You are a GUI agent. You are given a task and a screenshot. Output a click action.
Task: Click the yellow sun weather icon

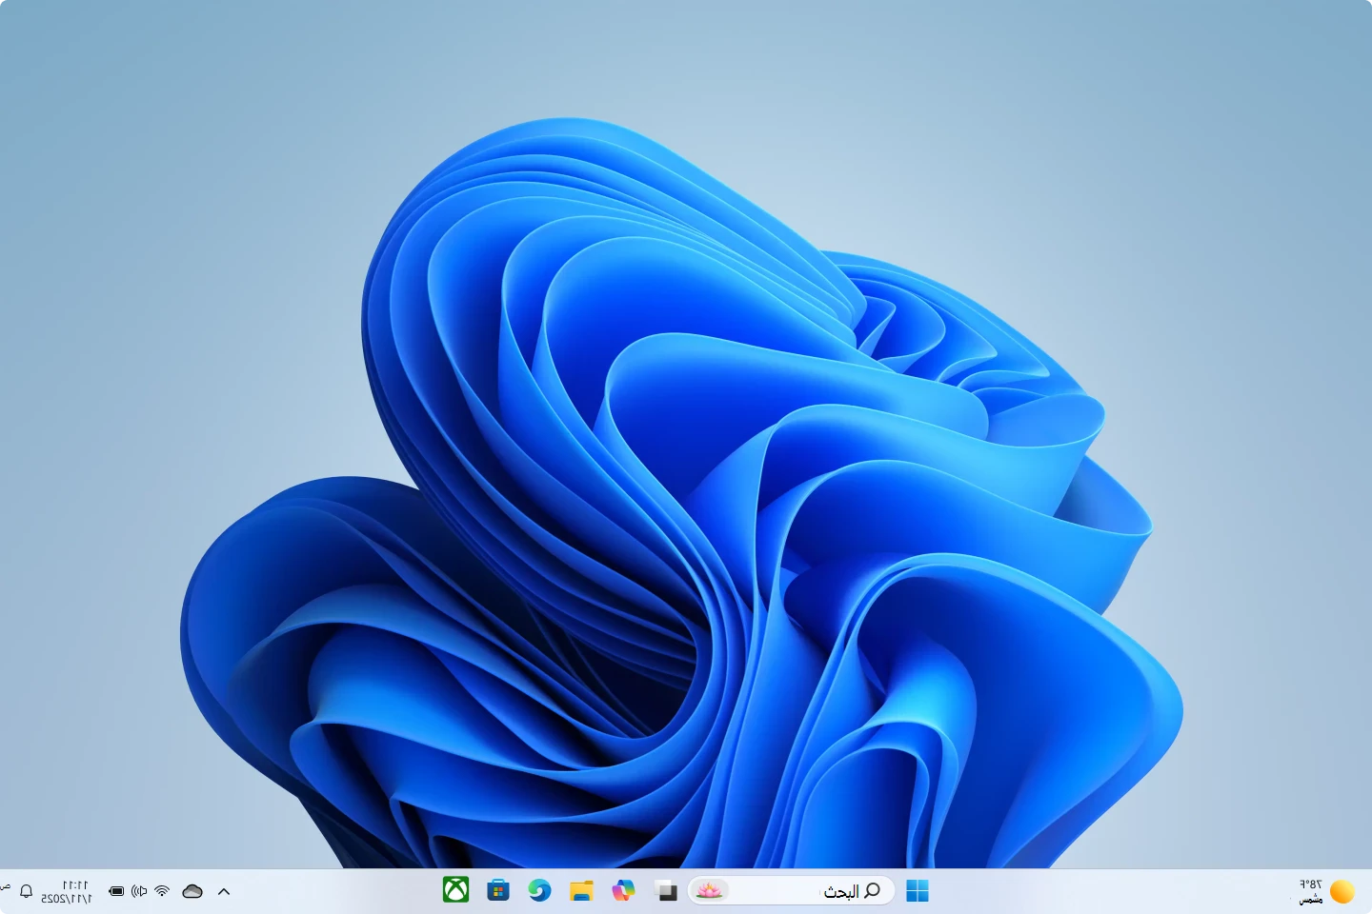point(1342,891)
